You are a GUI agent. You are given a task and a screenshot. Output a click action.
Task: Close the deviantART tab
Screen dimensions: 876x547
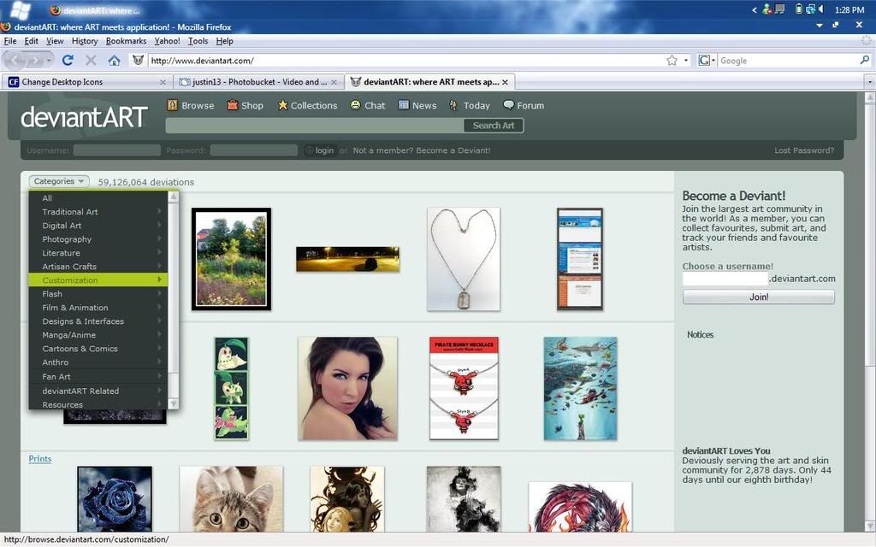coord(505,82)
